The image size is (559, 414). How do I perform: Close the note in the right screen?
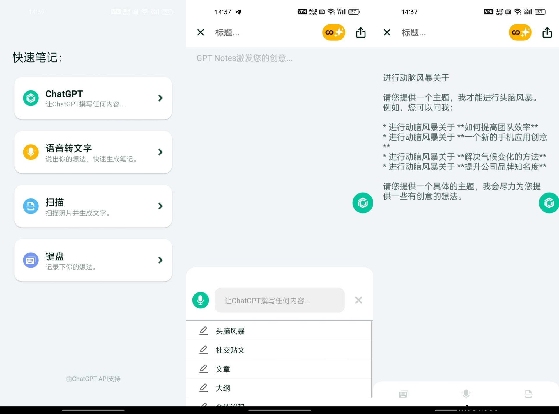(387, 32)
